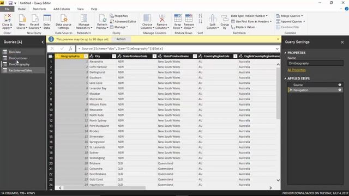Delete the Navigation step with the X

[291, 90]
